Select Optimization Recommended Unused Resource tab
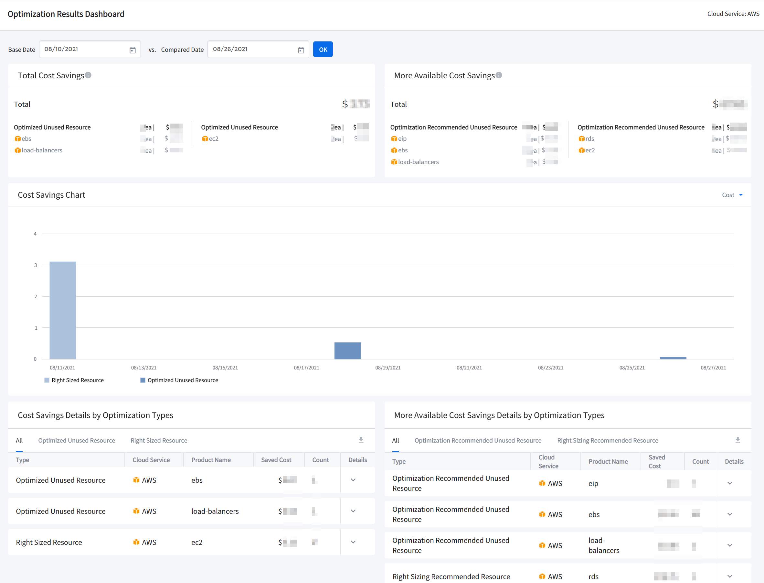 click(478, 440)
